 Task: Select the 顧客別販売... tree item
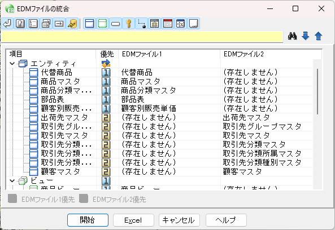(66, 108)
